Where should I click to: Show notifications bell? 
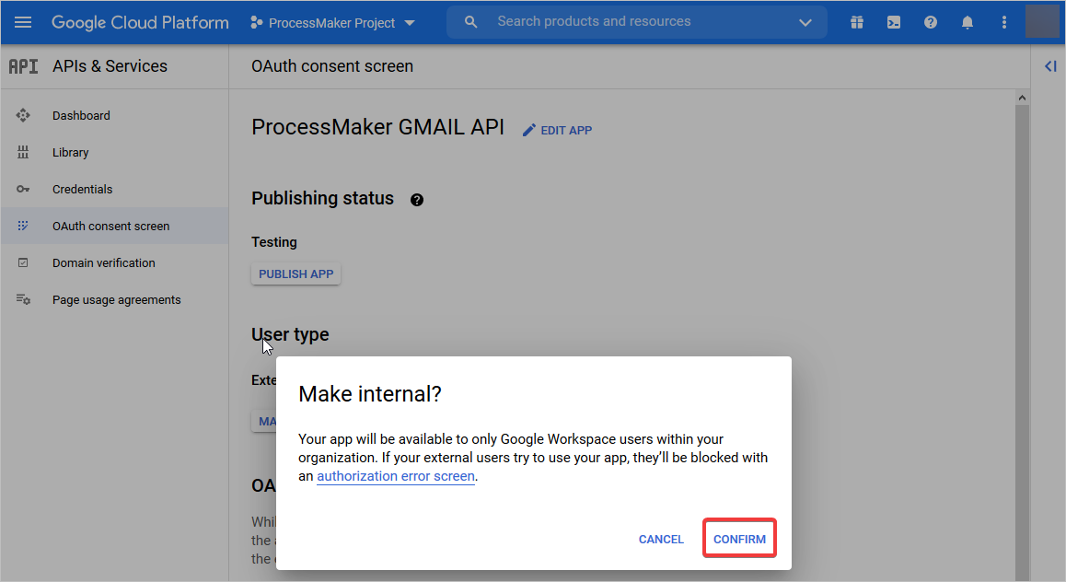point(968,22)
